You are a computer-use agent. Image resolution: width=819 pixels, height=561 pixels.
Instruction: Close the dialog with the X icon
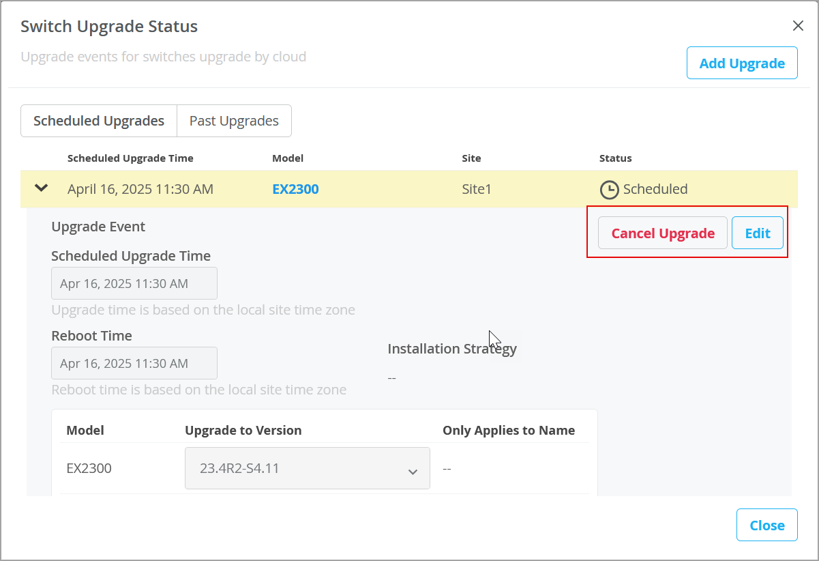coord(798,26)
